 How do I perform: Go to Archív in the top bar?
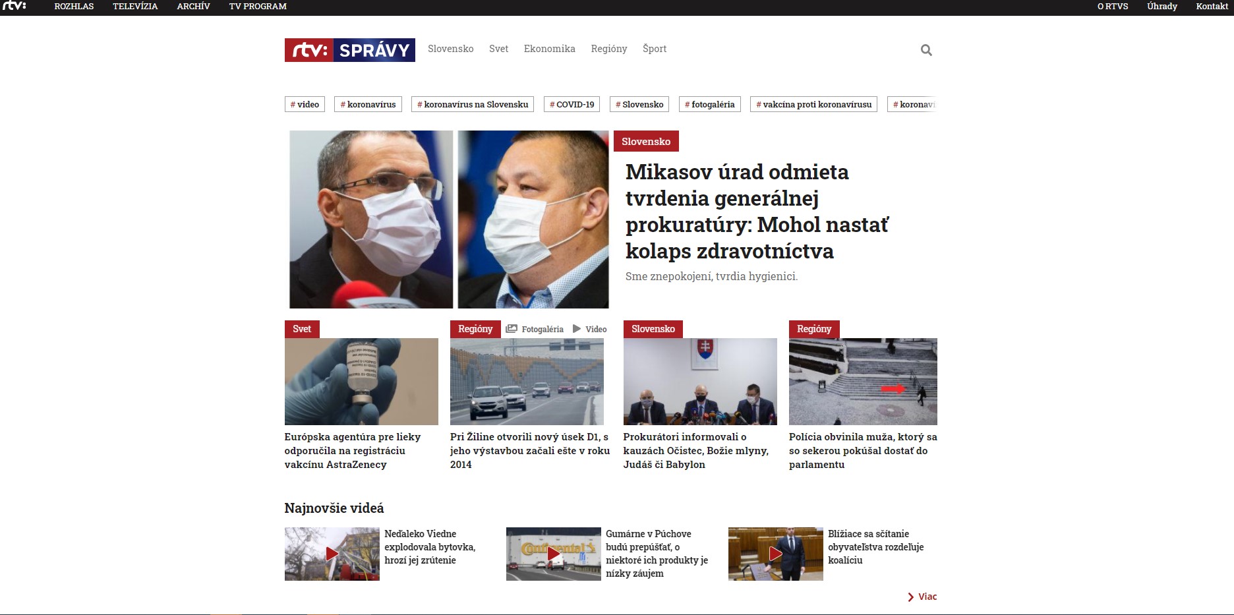[x=193, y=7]
